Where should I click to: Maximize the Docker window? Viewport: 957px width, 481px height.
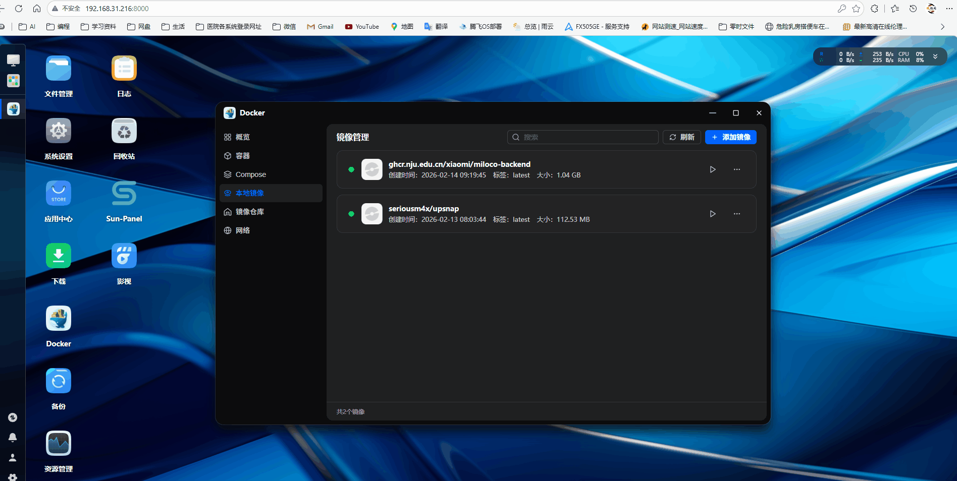coord(736,113)
